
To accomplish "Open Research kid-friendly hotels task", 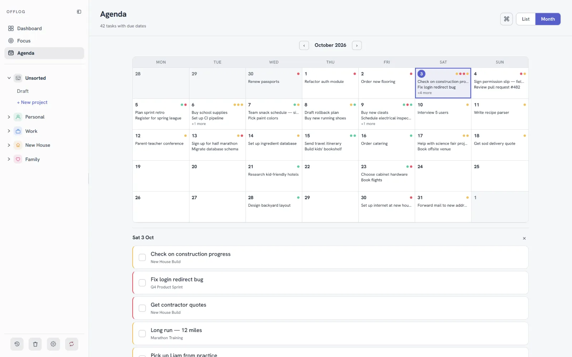I will click(x=273, y=175).
